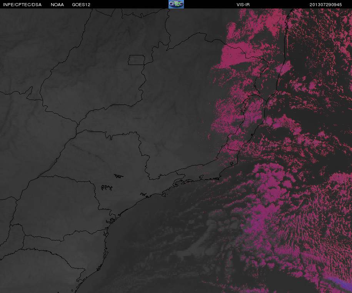This screenshot has height=293, width=352.
Task: Click the INPE/CPTEC/DSA header text
Action: [x=22, y=5]
